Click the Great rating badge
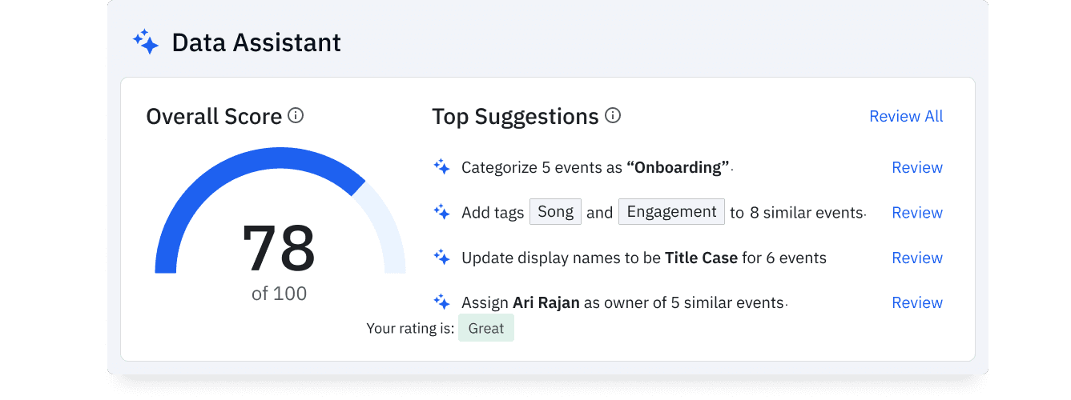 pyautogui.click(x=486, y=328)
